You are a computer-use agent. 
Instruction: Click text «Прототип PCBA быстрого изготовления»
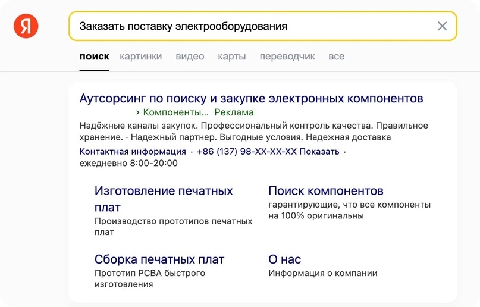click(150, 278)
